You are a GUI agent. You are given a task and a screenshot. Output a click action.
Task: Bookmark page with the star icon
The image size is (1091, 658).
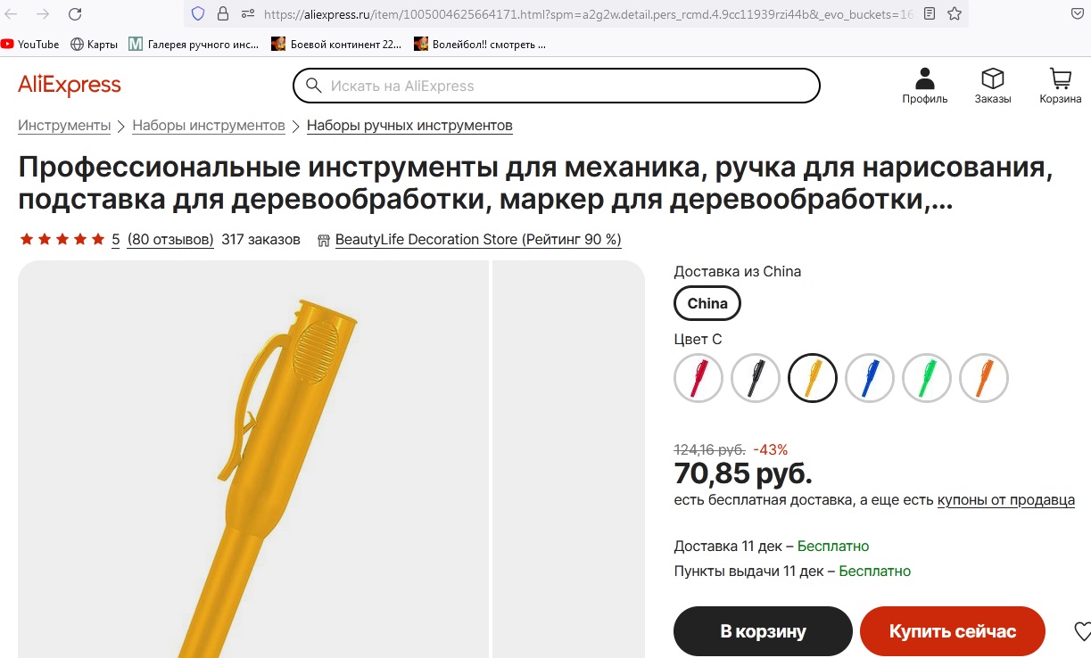(x=955, y=13)
